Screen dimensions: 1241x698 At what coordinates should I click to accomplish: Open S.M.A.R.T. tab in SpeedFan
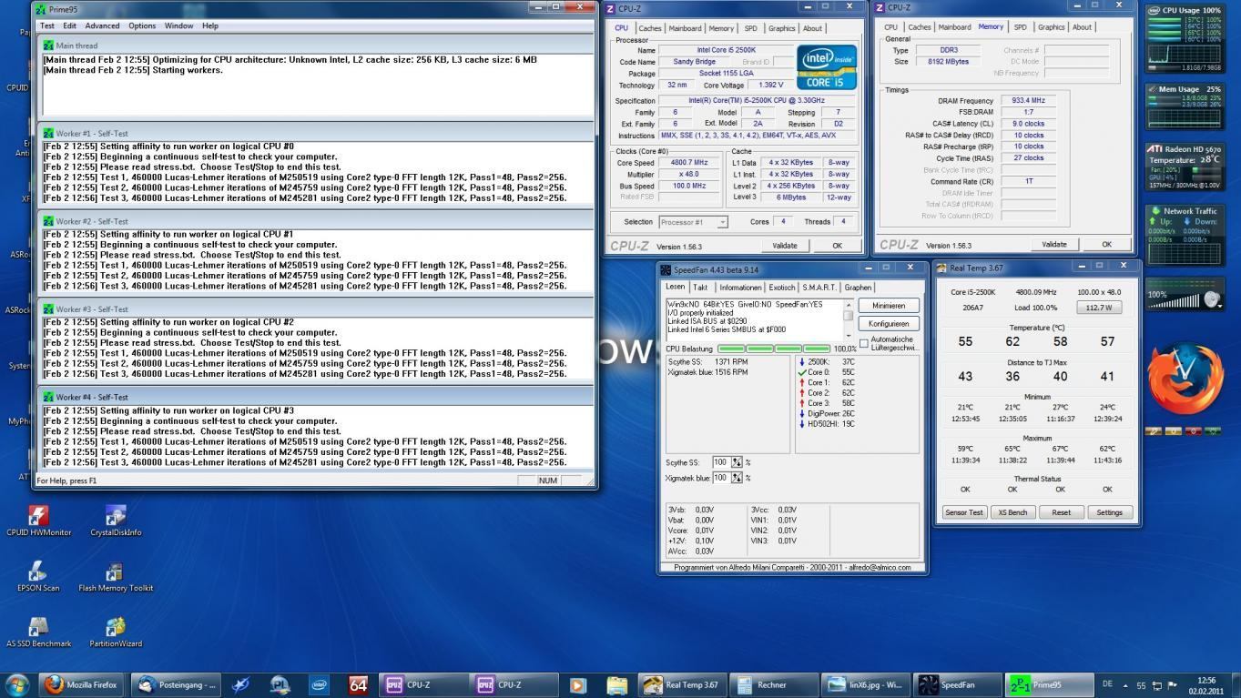point(819,288)
